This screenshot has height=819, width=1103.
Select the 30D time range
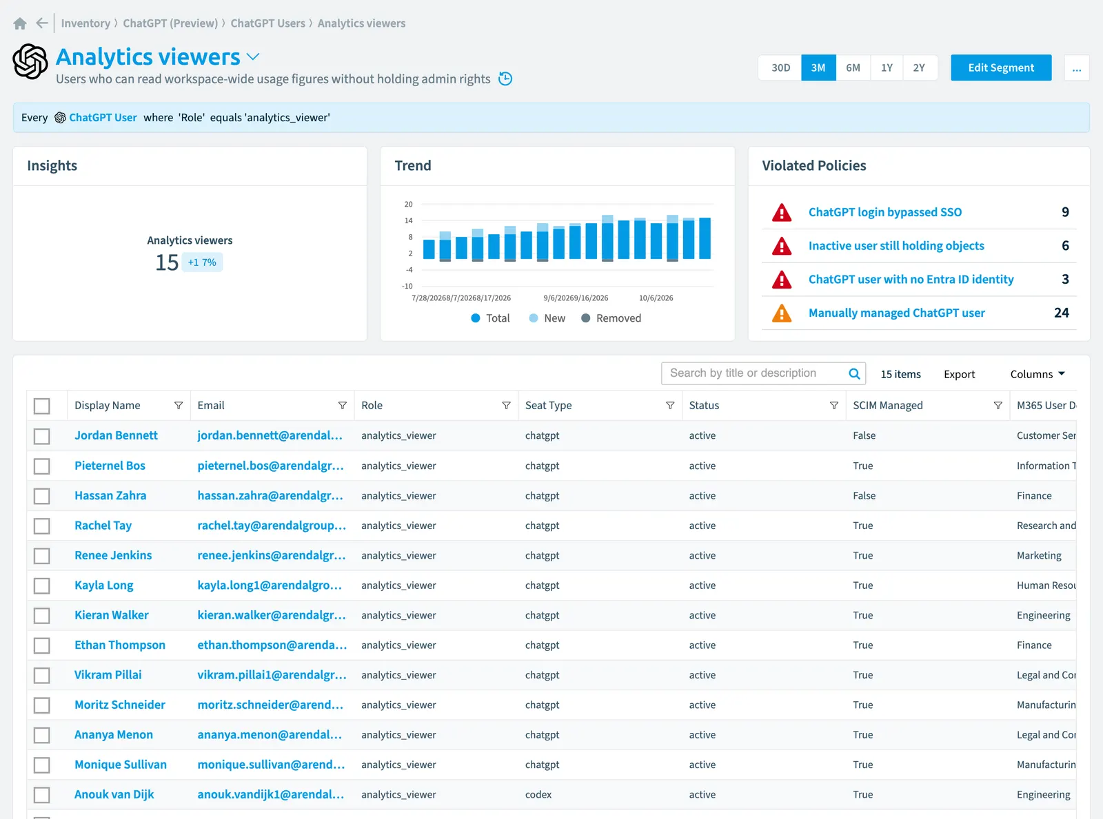point(780,68)
